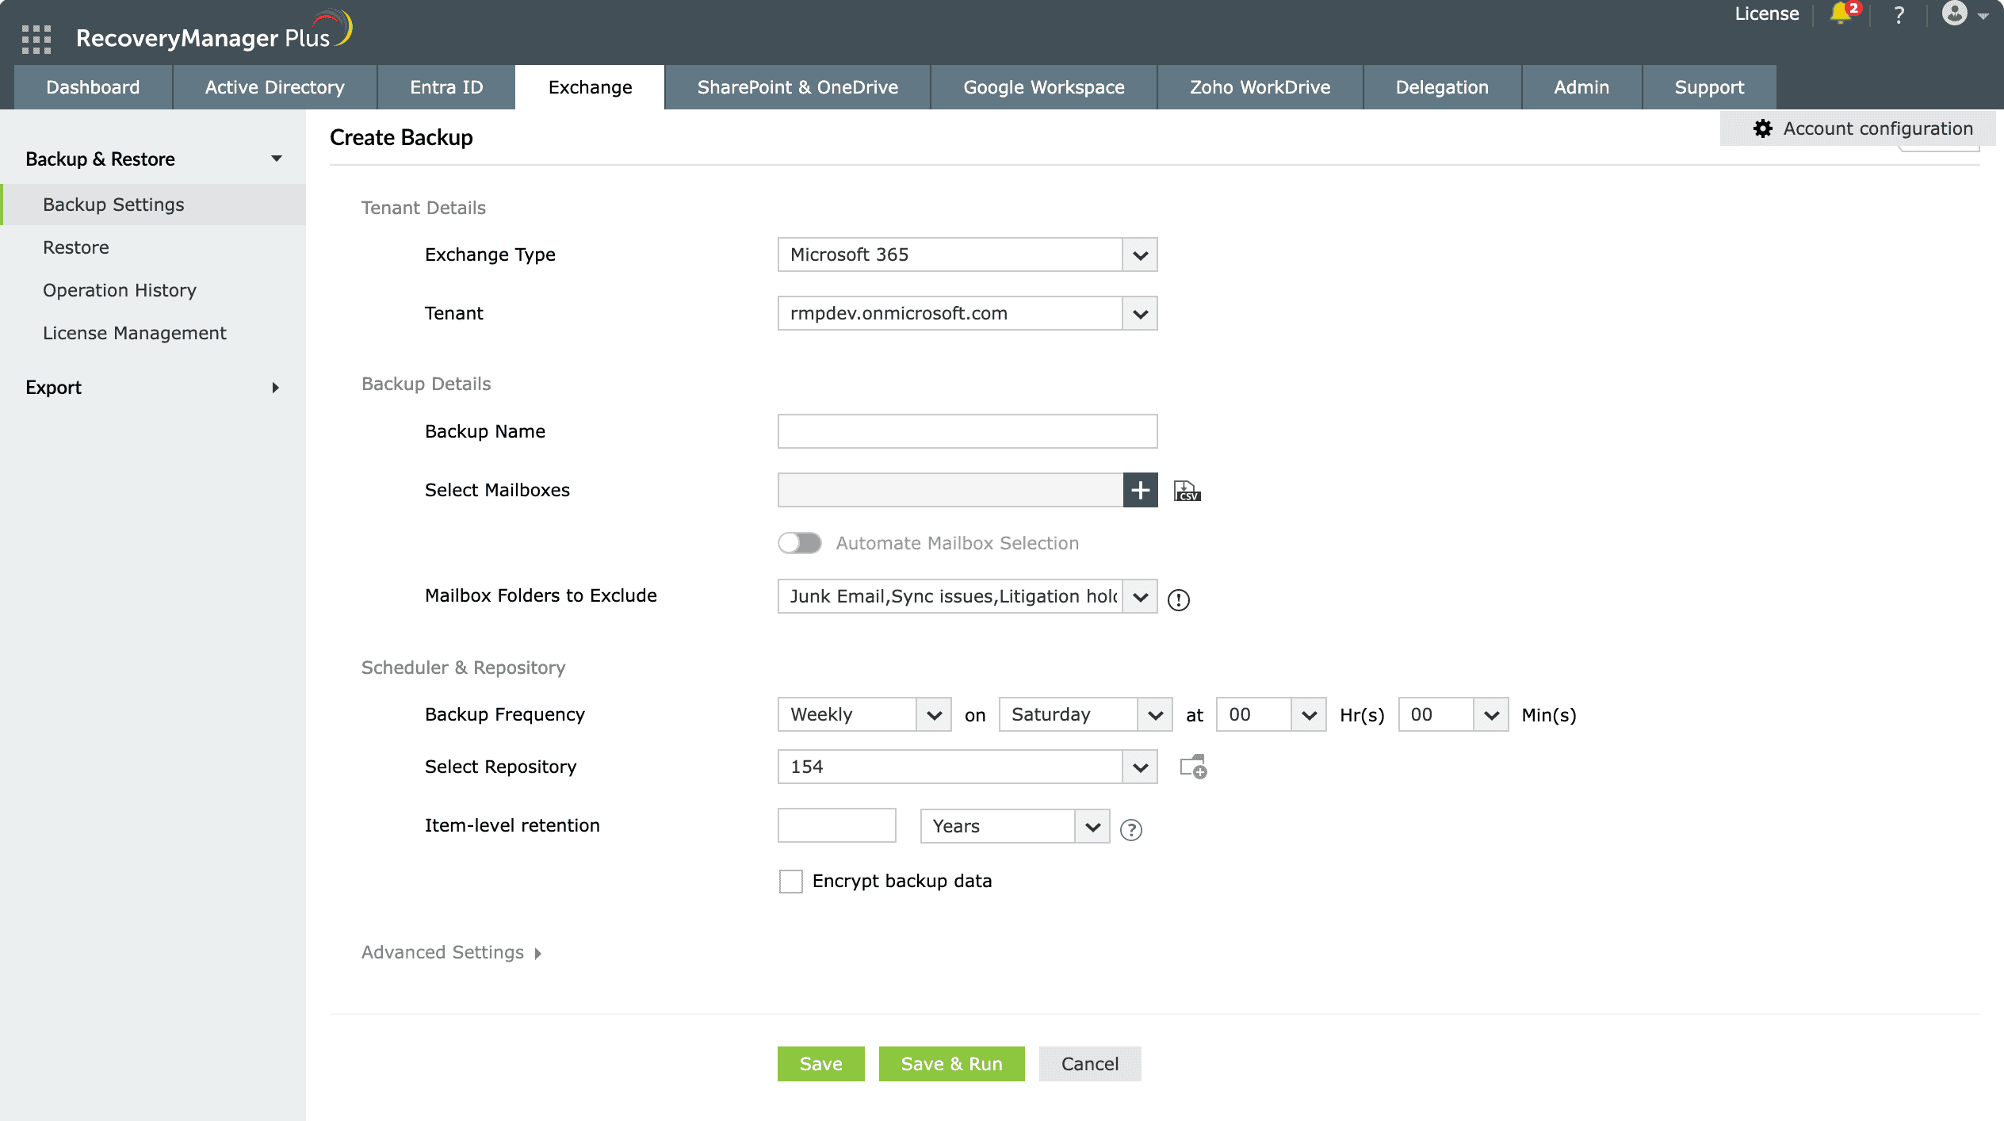2004x1121 pixels.
Task: Open Operation History in sidebar
Action: click(120, 290)
